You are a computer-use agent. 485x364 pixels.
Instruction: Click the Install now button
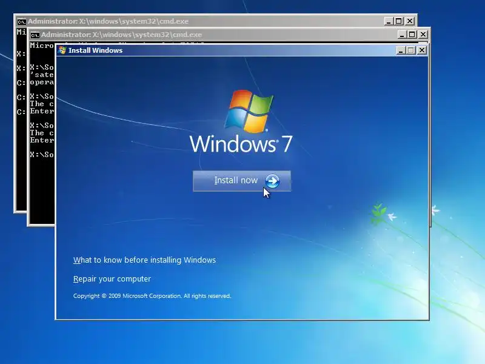point(241,181)
